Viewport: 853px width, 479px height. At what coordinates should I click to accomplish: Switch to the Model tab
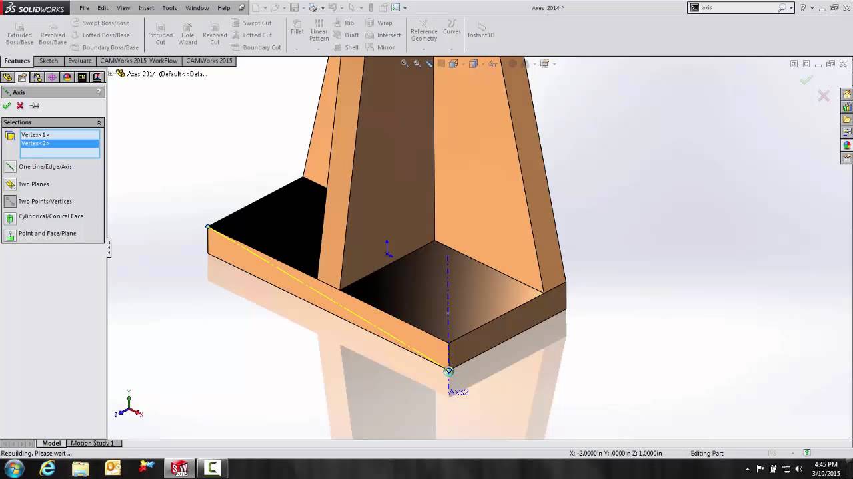(x=51, y=443)
